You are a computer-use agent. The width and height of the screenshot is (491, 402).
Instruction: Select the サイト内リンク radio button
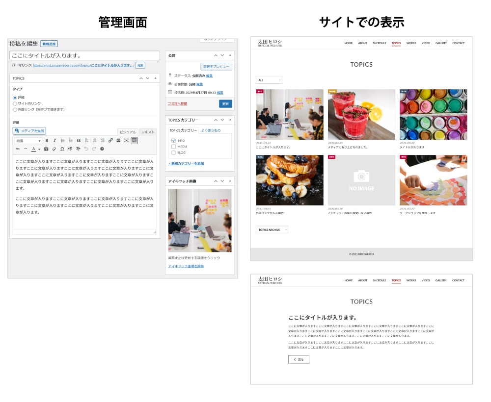(15, 104)
